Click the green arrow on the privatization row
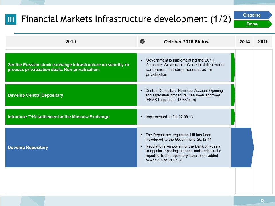This screenshot has width=275, height=206. point(233,67)
